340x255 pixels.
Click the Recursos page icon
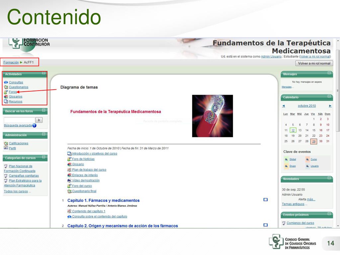6,102
